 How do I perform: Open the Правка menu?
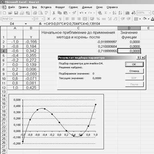pos(23,7)
